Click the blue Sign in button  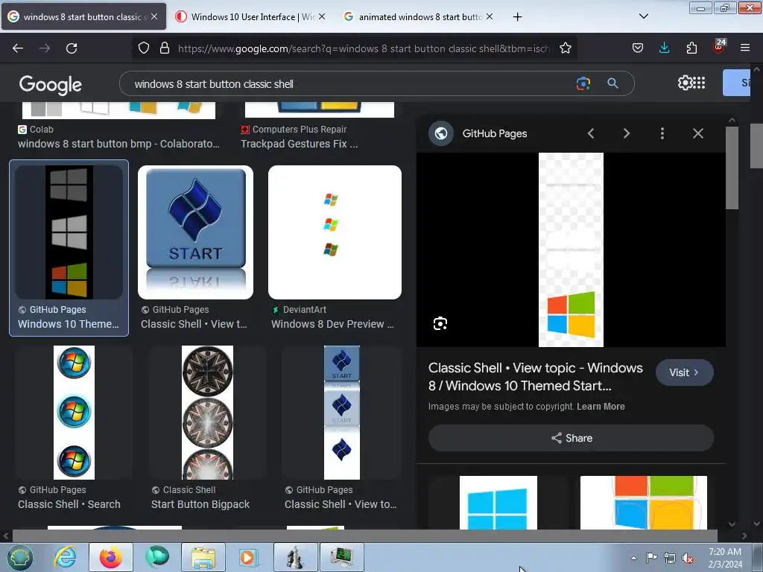(x=737, y=83)
